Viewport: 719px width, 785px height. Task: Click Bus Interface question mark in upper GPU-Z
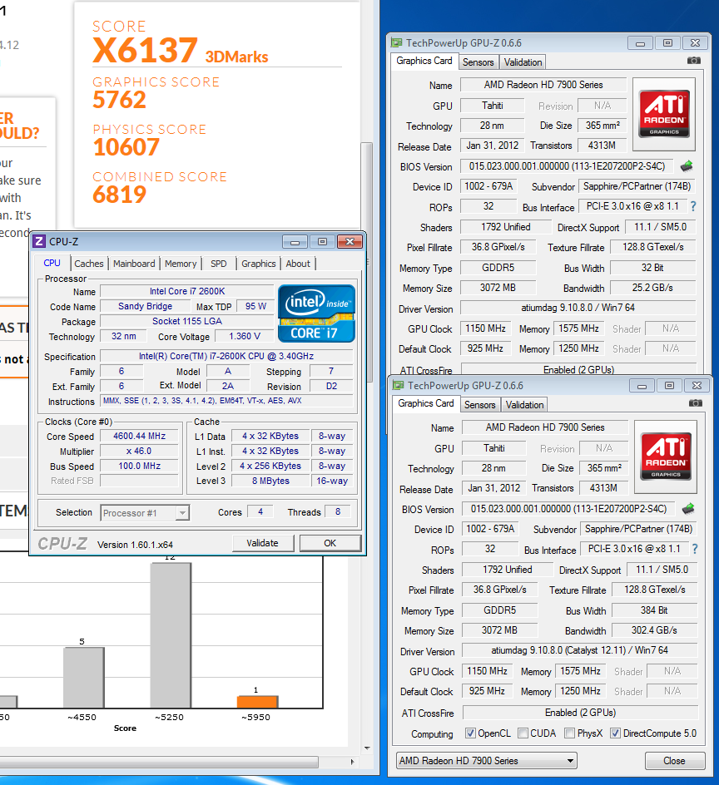(x=693, y=206)
